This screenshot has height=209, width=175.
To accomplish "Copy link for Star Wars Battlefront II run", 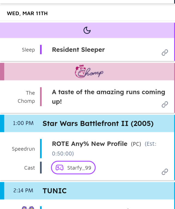I will pos(165,172).
